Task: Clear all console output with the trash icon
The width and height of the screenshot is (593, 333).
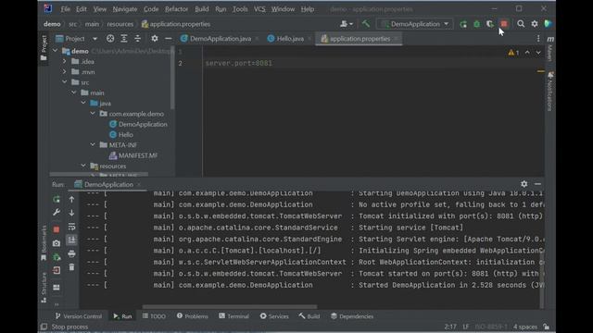Action: click(x=71, y=267)
